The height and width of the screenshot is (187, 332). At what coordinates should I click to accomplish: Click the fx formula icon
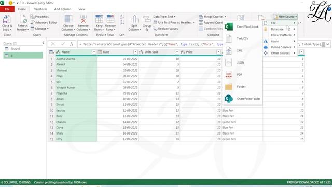[x=72, y=44]
